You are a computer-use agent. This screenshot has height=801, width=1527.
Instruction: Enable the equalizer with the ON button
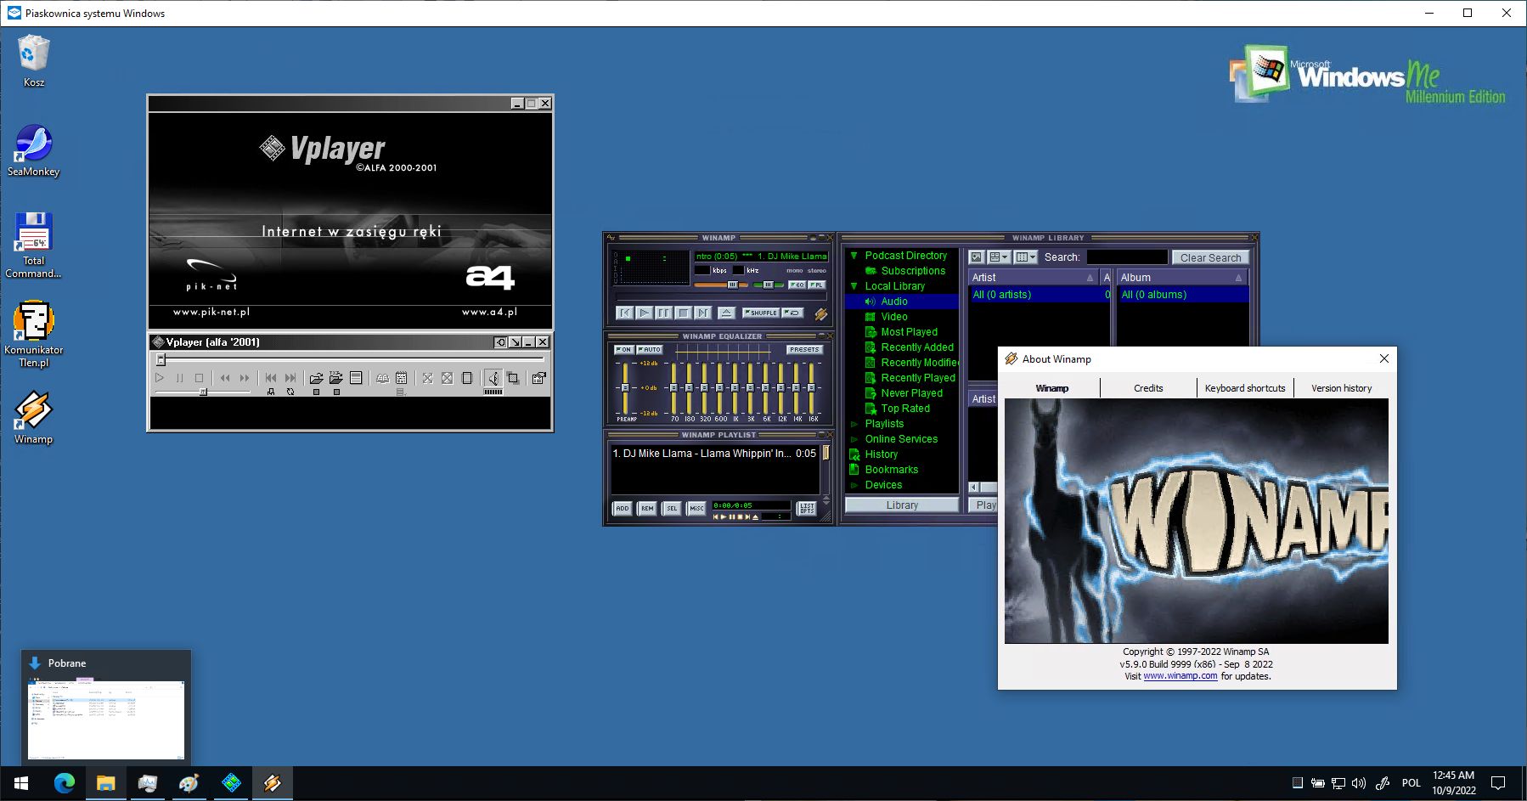pyautogui.click(x=623, y=349)
